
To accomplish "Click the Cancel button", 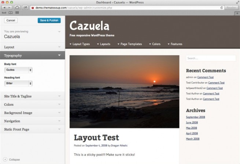I will pos(11,20).
